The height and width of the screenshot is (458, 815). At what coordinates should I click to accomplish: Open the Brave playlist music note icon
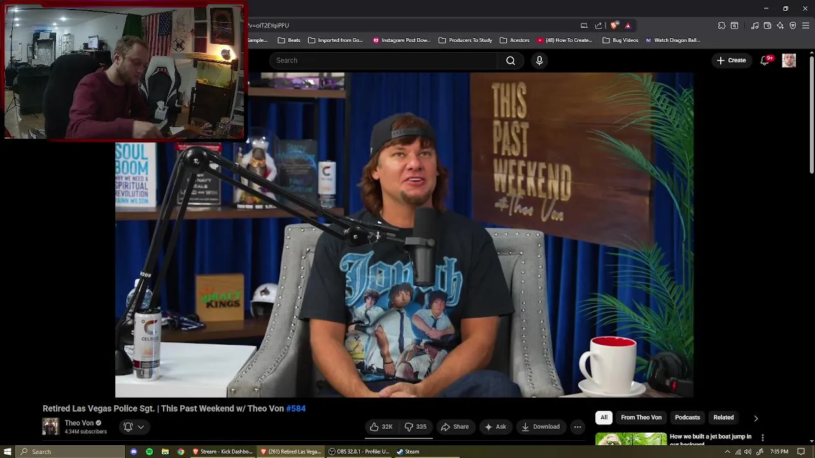point(755,25)
